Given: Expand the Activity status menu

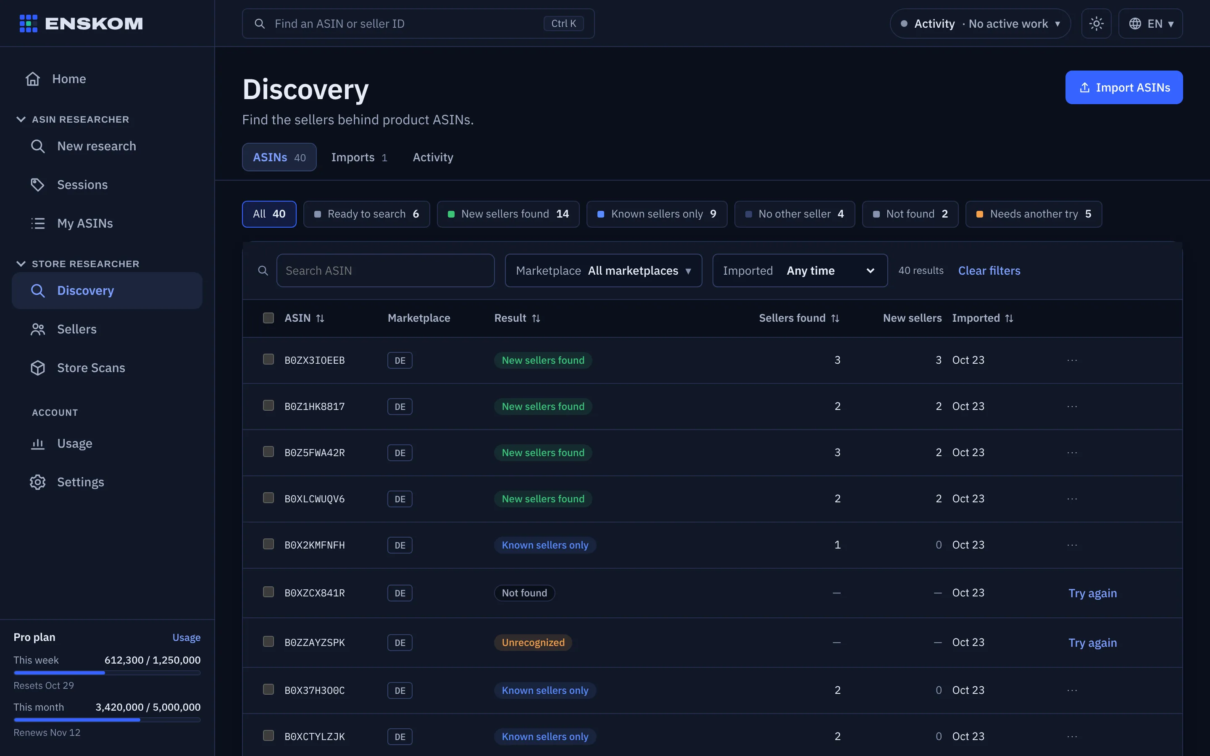Looking at the screenshot, I should click(980, 24).
